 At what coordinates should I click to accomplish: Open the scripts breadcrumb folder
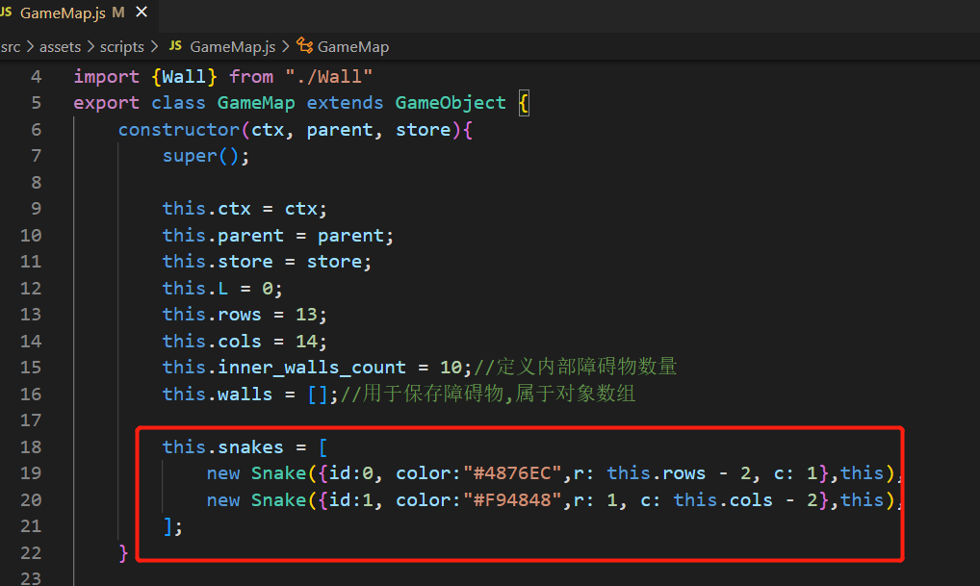pos(122,47)
